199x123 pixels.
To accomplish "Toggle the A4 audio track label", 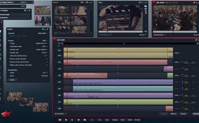I will 59,82.
